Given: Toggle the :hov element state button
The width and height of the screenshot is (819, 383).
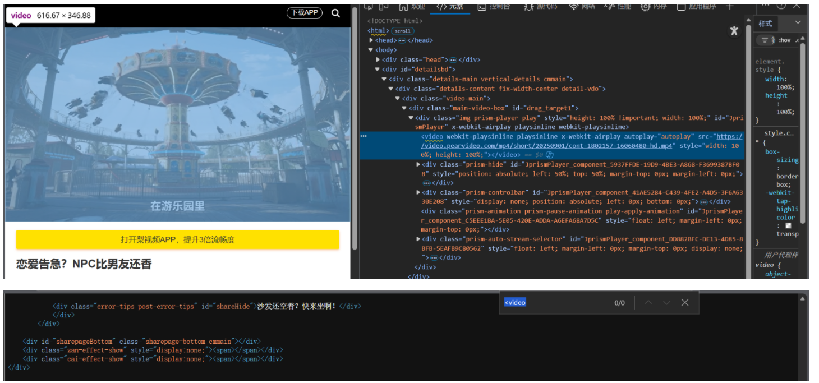Looking at the screenshot, I should click(784, 40).
